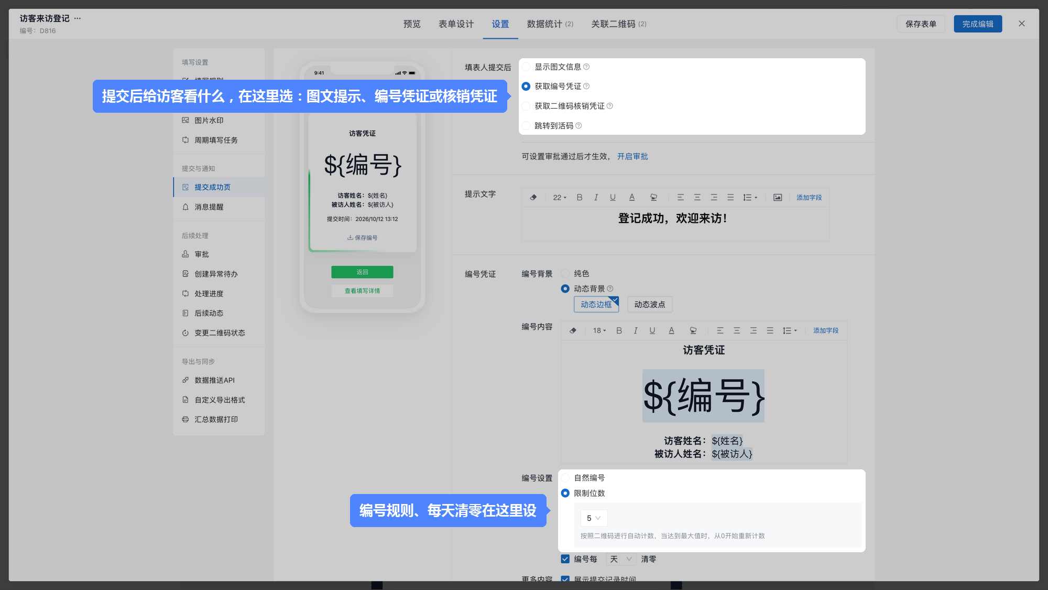The height and width of the screenshot is (590, 1048).
Task: Toggle bold in 编号内容 toolbar
Action: click(619, 330)
